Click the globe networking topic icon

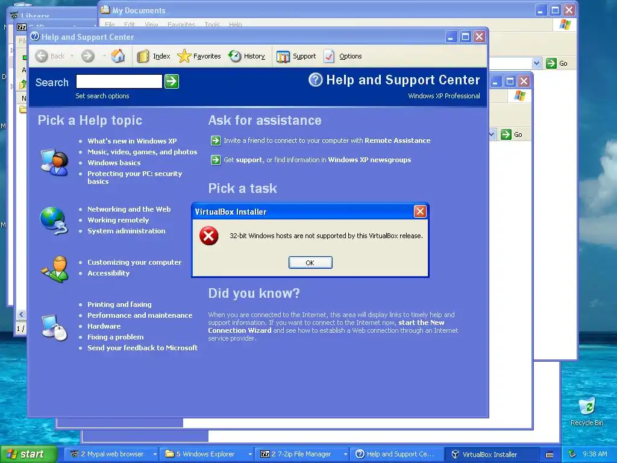click(x=54, y=220)
